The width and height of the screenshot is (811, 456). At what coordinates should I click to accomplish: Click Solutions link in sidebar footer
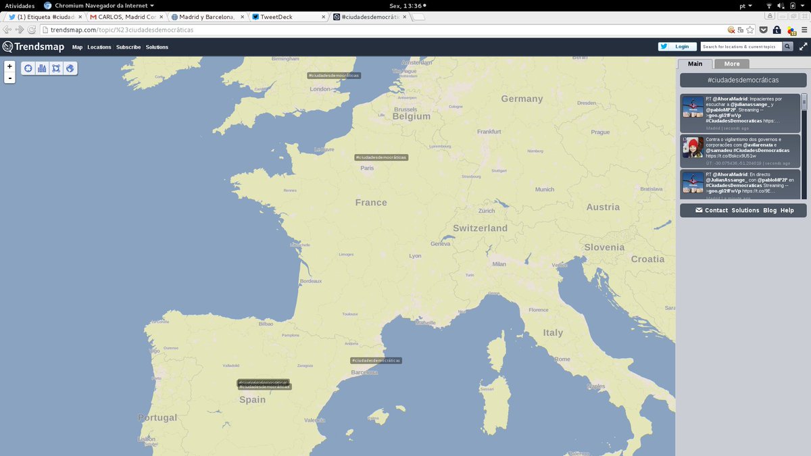coord(745,210)
